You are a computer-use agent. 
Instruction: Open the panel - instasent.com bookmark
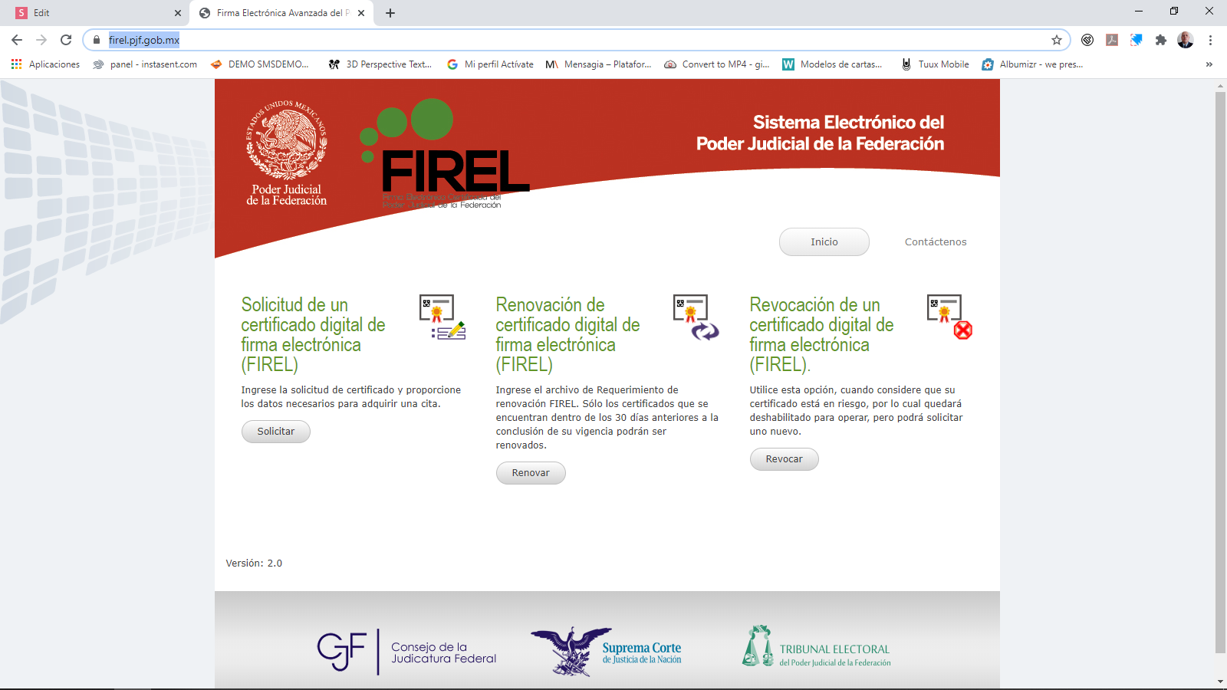[x=145, y=64]
